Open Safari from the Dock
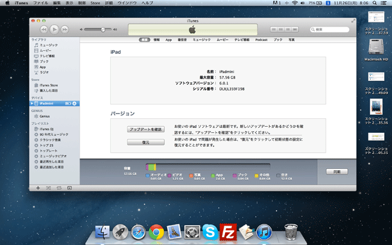This screenshot has width=392, height=245. pos(138,232)
